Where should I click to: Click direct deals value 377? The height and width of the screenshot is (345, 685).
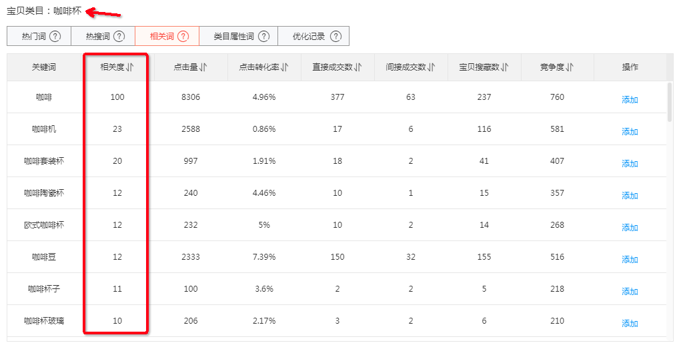[x=337, y=97]
